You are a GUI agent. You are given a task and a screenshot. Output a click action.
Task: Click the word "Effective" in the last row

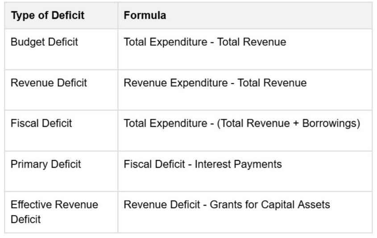(x=29, y=205)
